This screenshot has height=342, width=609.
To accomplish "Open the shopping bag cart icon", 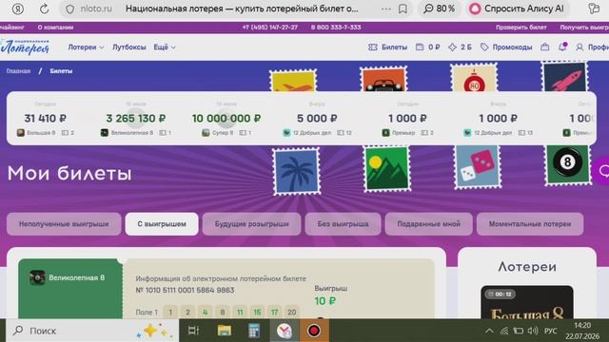I will (545, 47).
